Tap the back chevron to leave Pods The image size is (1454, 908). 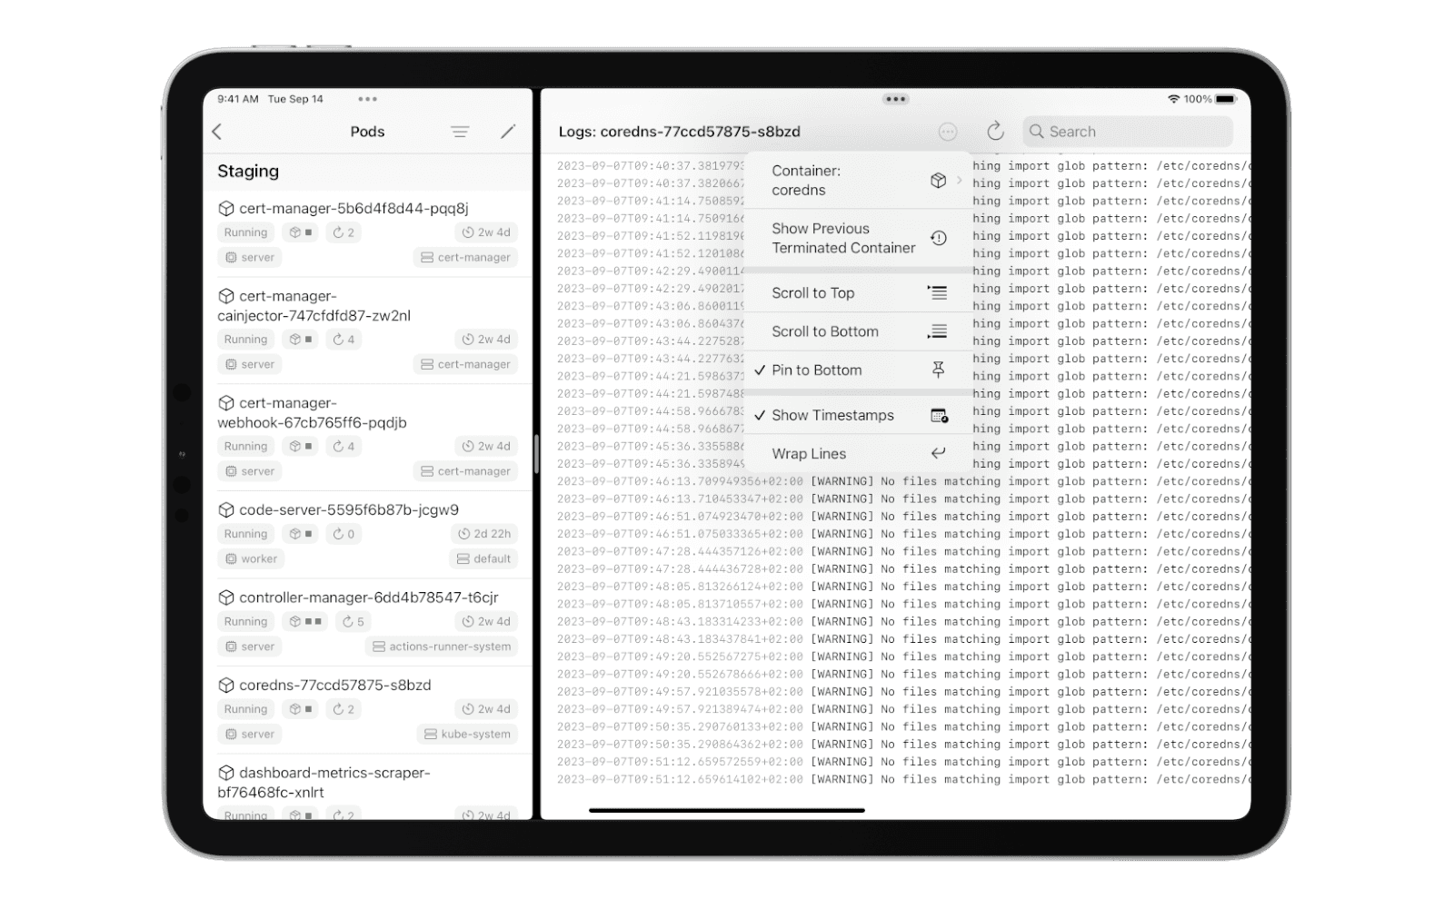[217, 131]
